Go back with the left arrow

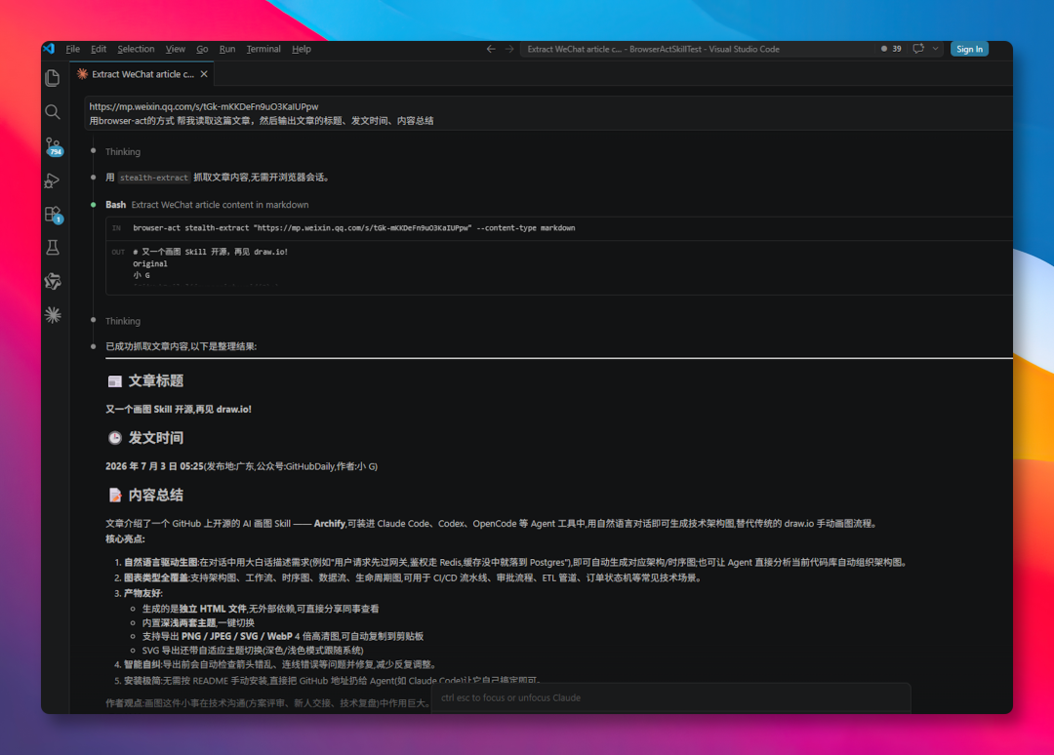pyautogui.click(x=491, y=49)
